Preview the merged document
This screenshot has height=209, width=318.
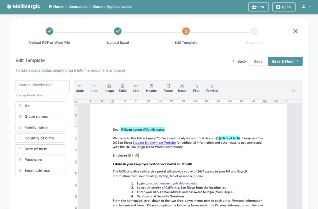click(212, 88)
